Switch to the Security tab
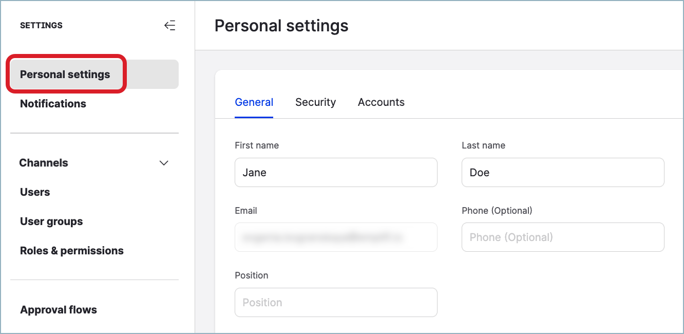The width and height of the screenshot is (684, 334). click(x=315, y=102)
